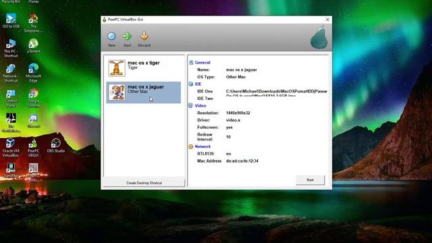Image resolution: width=432 pixels, height=243 pixels.
Task: Click the General section icon
Action: tap(191, 63)
